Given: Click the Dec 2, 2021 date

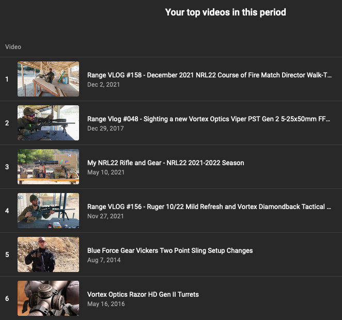Looking at the screenshot, I should click(103, 85).
